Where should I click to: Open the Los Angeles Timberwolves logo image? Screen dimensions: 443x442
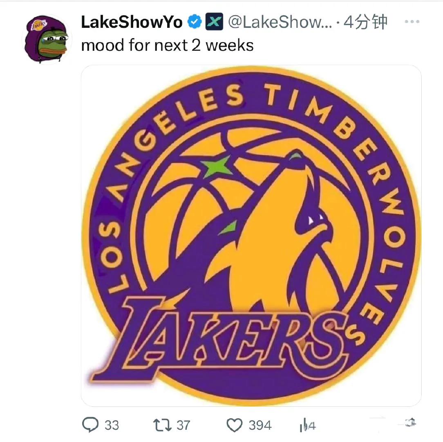tap(251, 235)
